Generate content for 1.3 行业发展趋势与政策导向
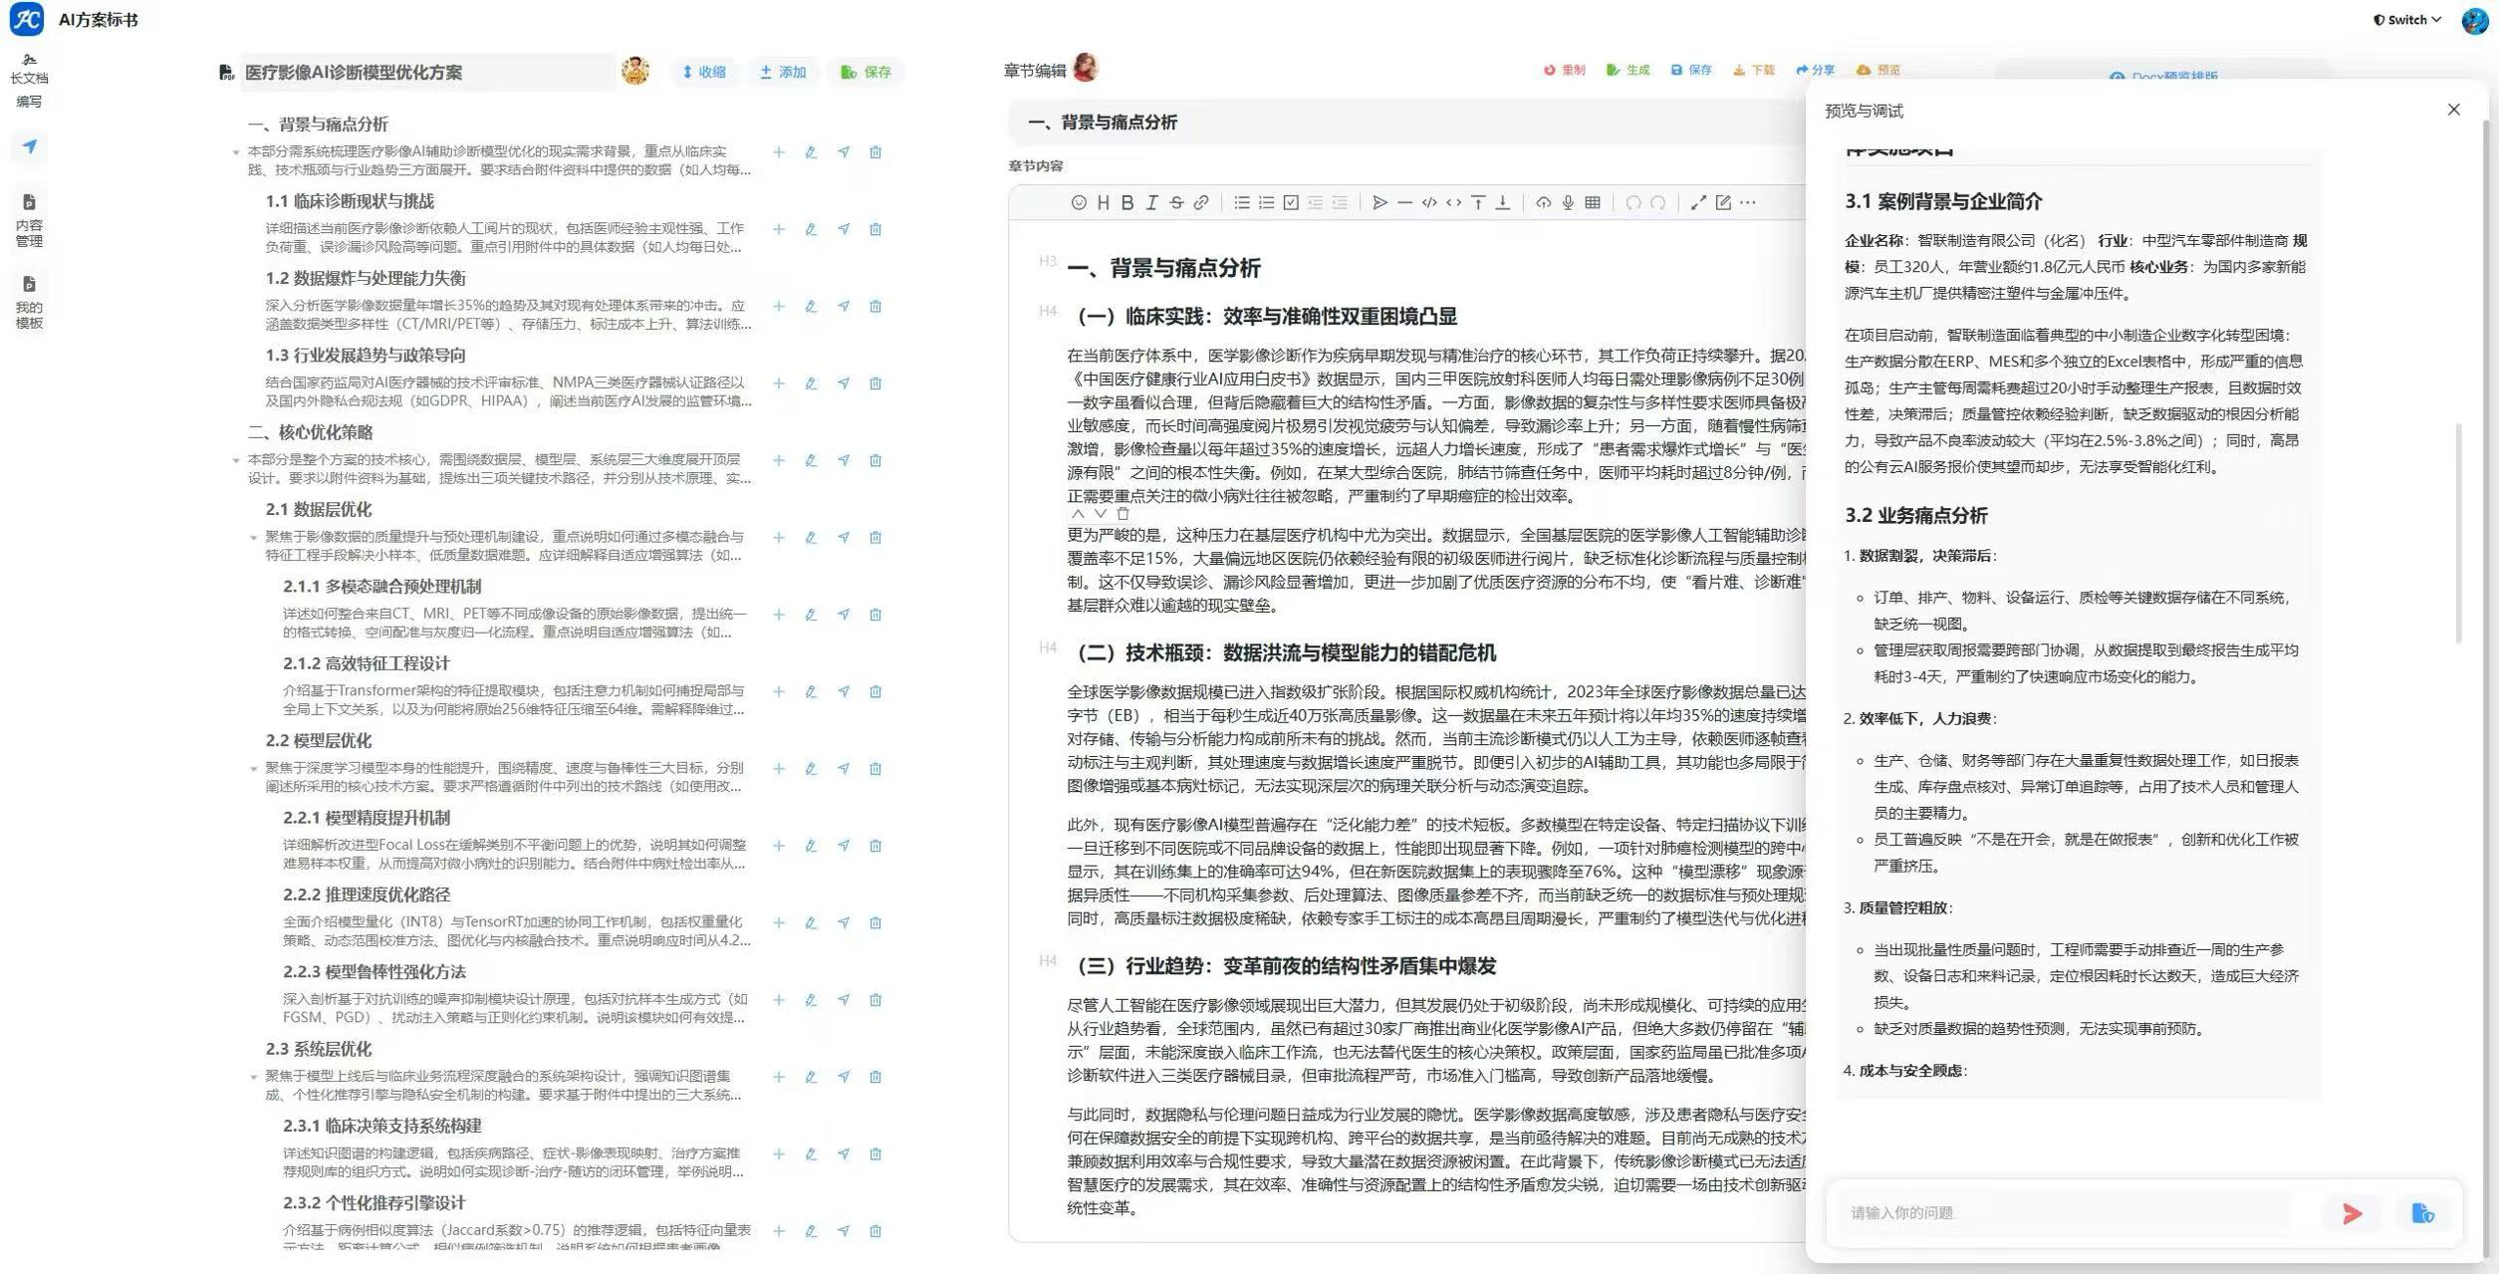2499x1274 pixels. (x=844, y=383)
